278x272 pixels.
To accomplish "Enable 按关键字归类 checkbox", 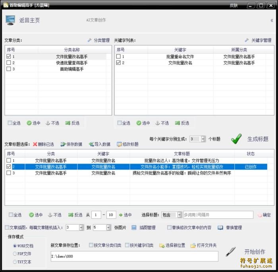I will tap(127, 245).
